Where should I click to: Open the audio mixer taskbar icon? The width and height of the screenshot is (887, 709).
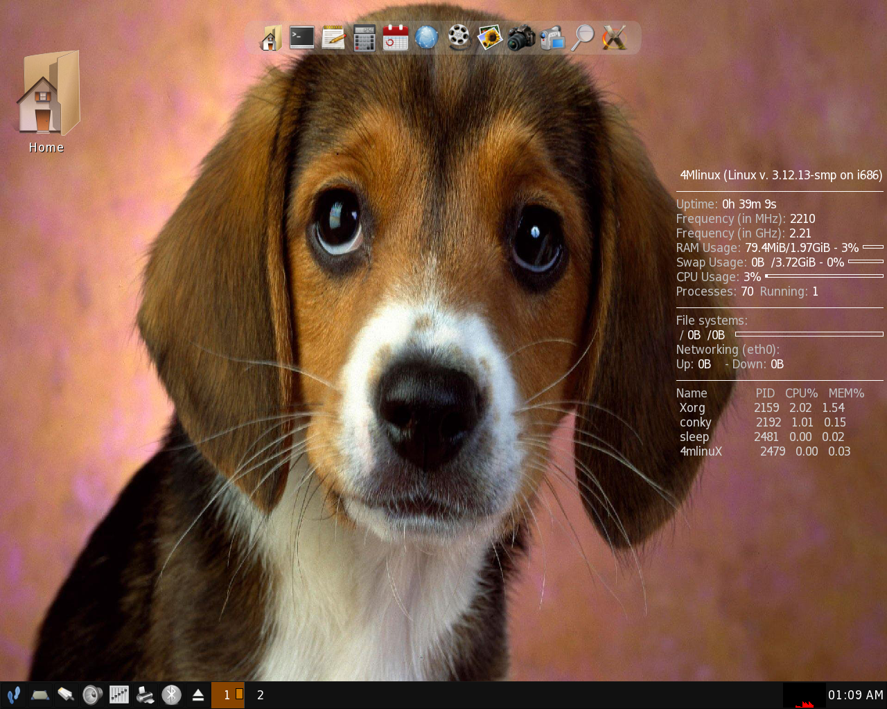pos(119,694)
